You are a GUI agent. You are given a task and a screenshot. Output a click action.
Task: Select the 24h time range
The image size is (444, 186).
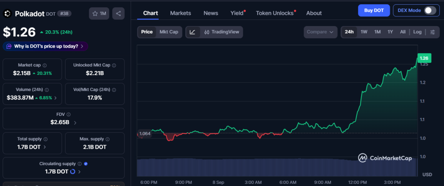349,32
